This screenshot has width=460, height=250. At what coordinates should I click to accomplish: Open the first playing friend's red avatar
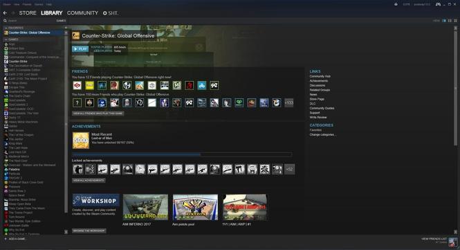tap(77, 85)
